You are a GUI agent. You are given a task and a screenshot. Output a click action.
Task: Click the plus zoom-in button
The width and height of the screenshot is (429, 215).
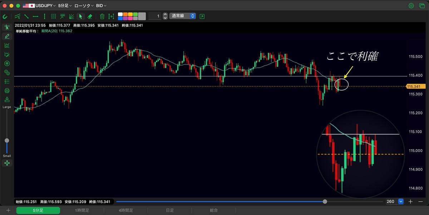point(410,201)
